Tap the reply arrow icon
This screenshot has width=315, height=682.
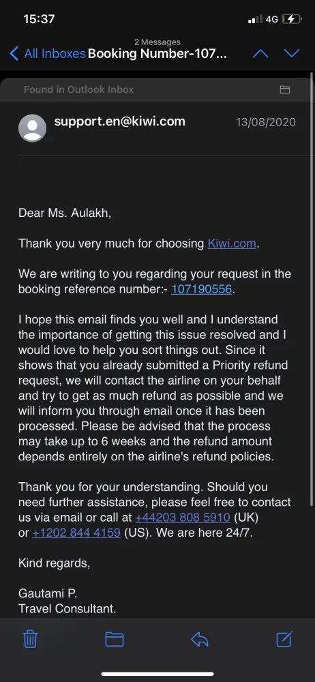(200, 640)
